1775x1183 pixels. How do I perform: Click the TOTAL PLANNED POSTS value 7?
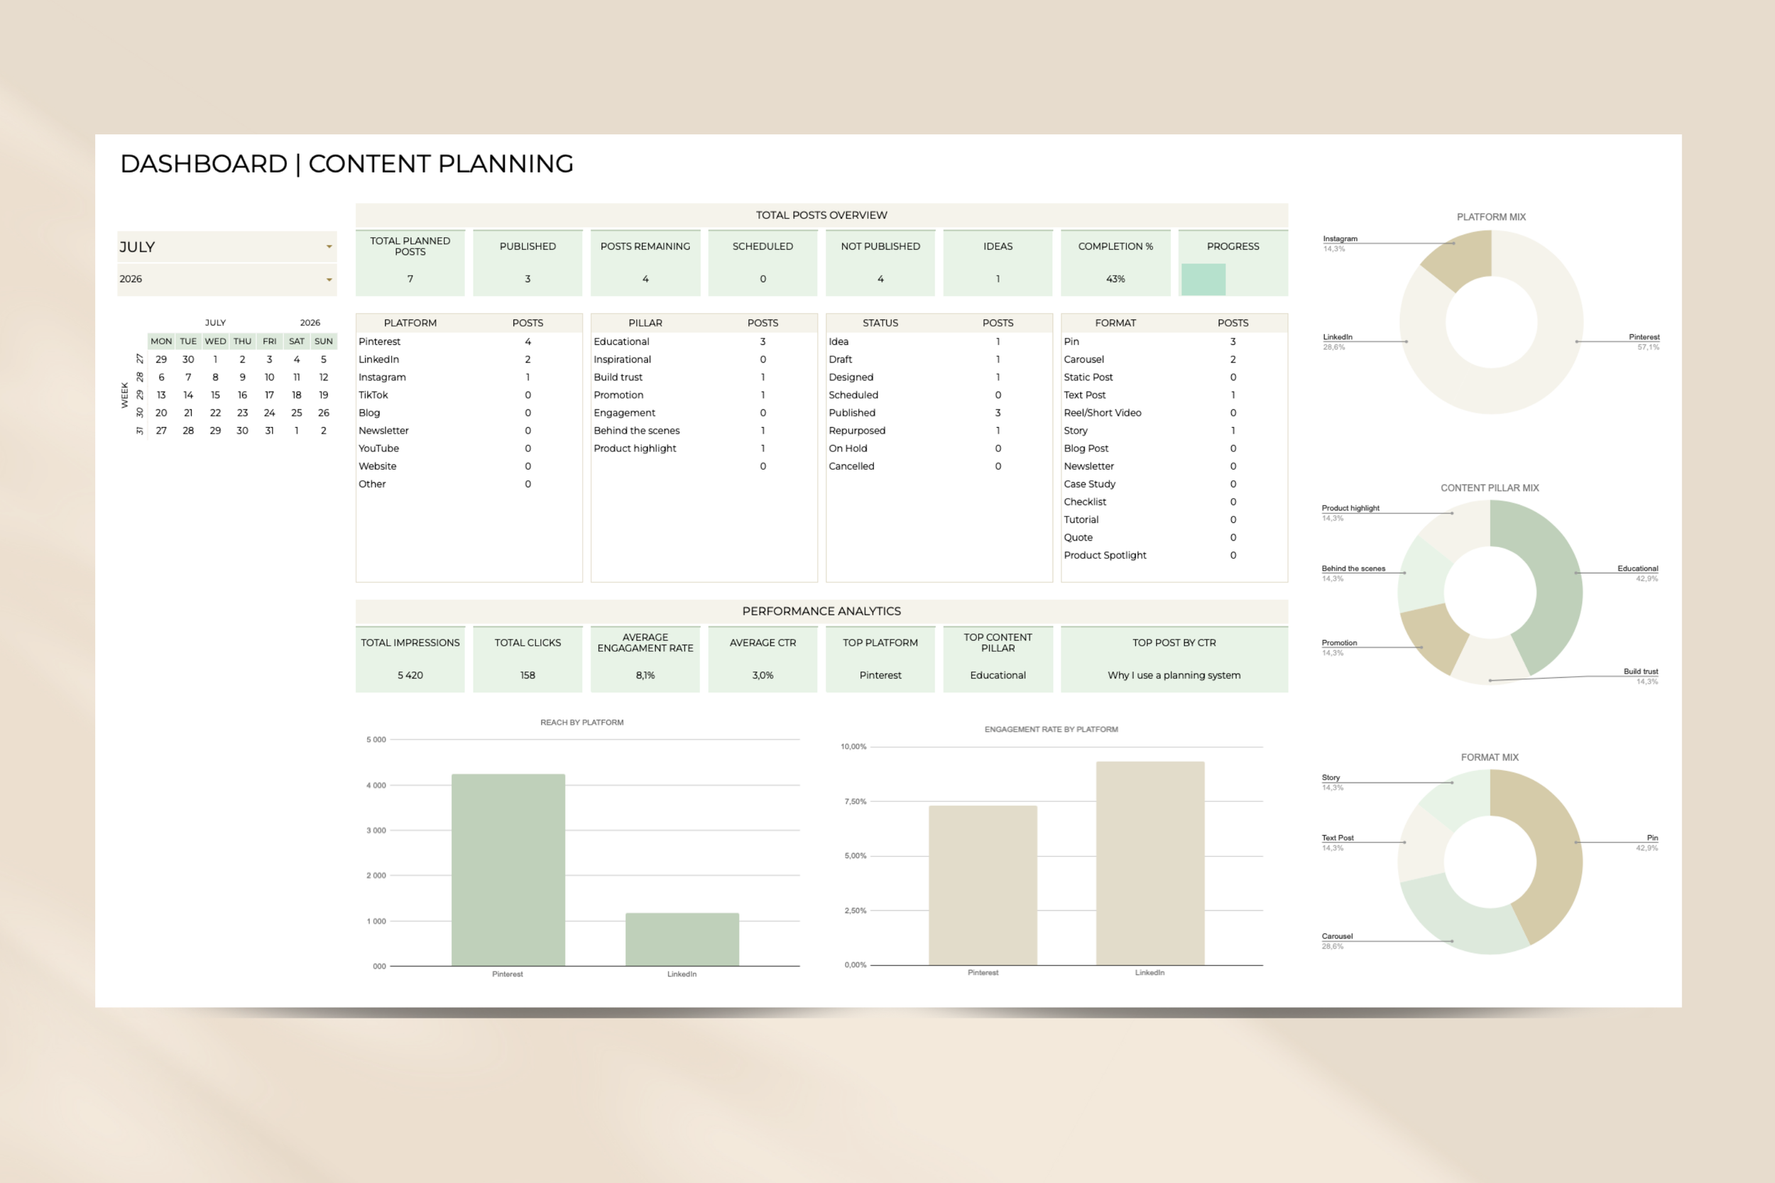(410, 279)
